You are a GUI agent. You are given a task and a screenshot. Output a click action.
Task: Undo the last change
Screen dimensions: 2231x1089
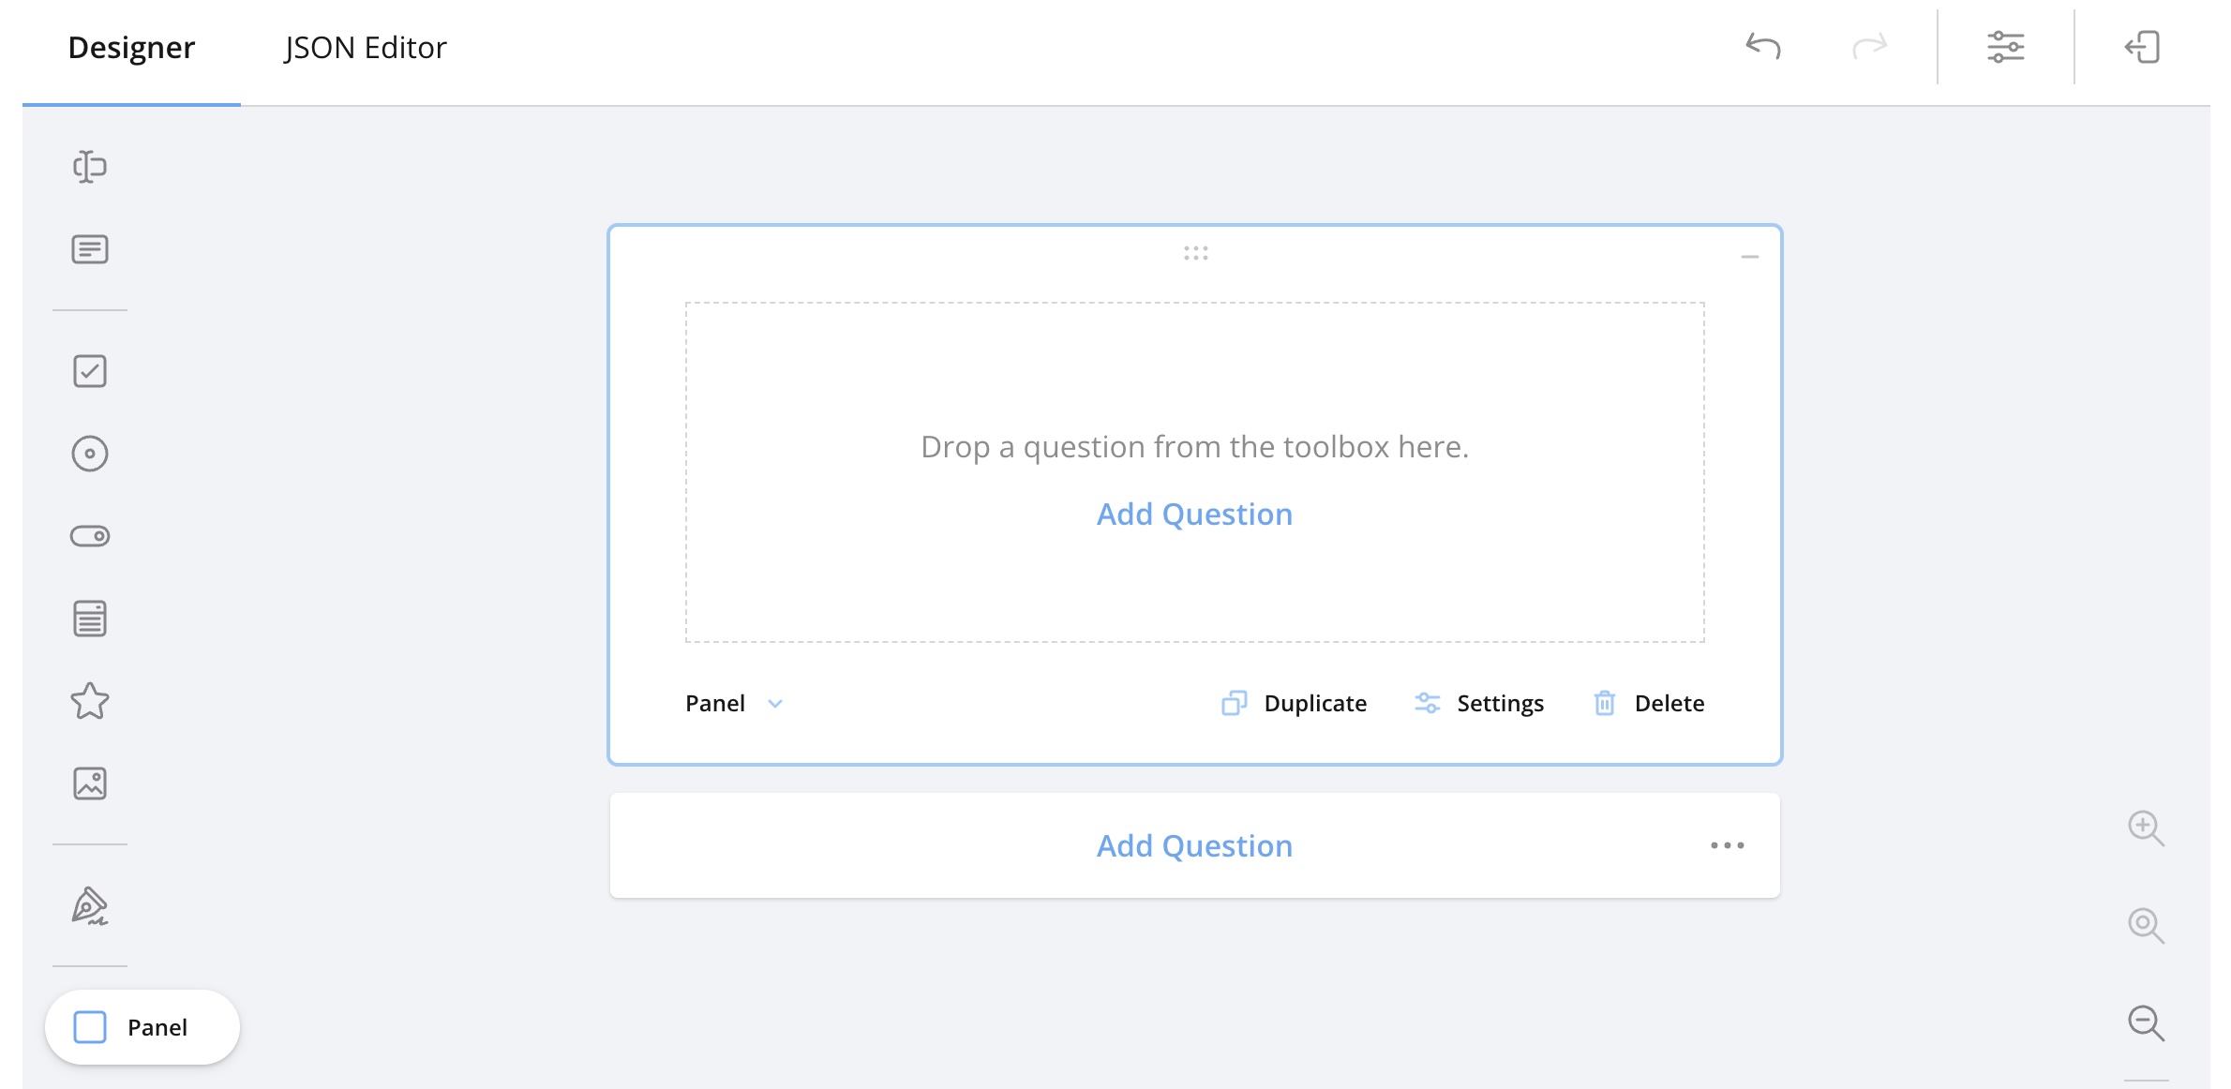[1763, 46]
